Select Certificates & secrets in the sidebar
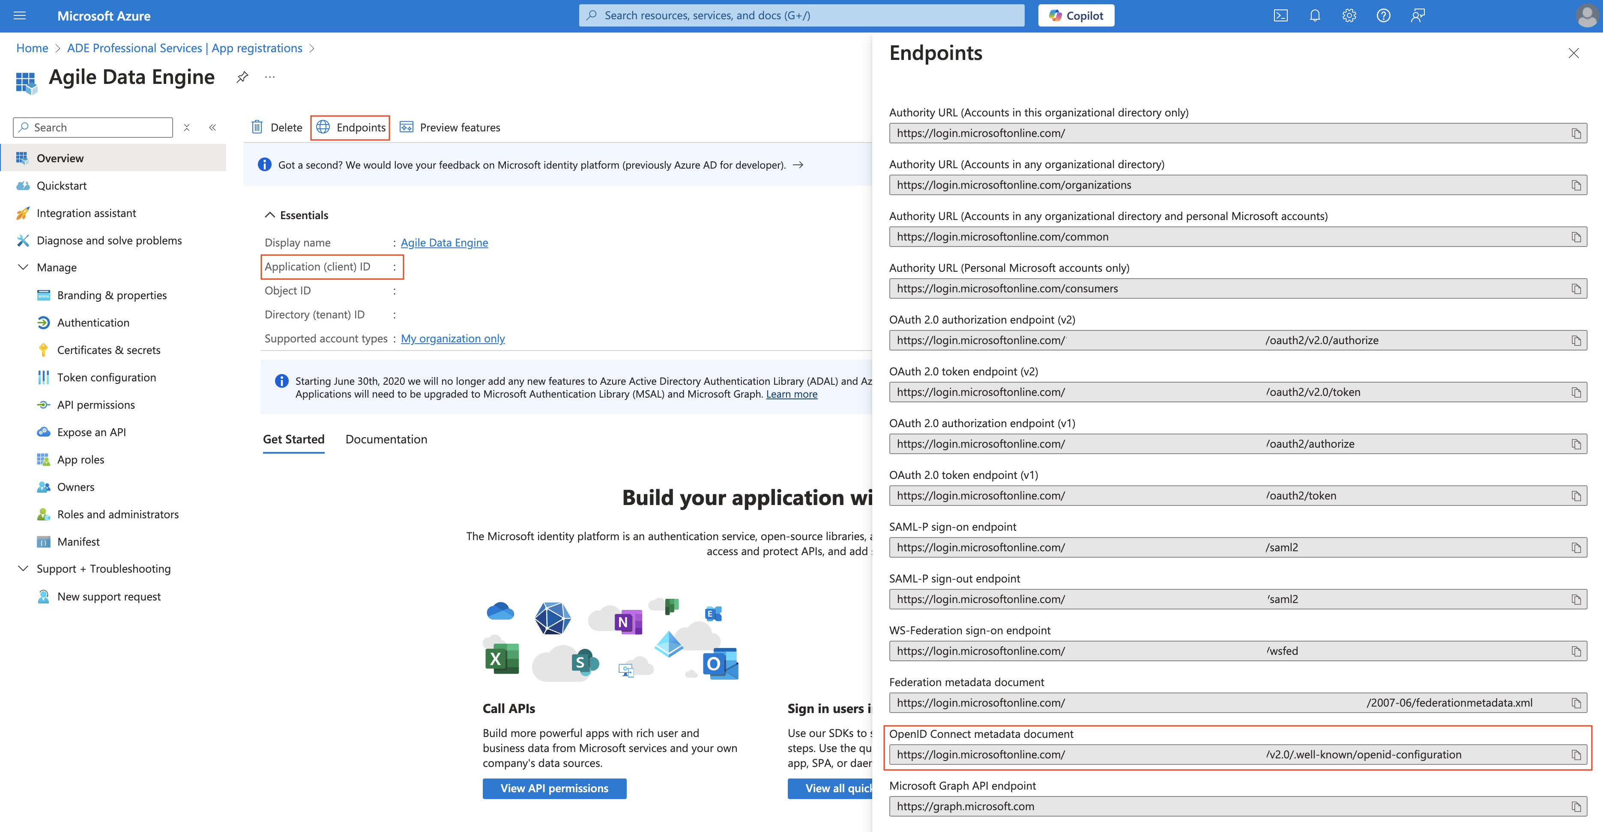Viewport: 1603px width, 832px height. (x=108, y=350)
